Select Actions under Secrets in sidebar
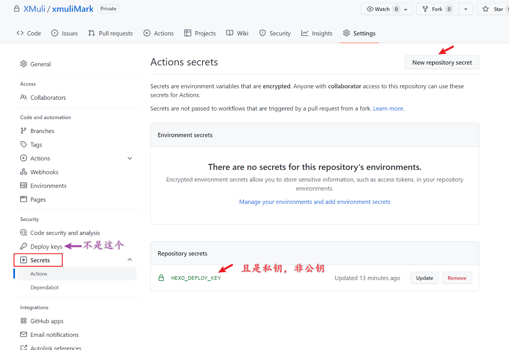Viewport: 509px width, 350px height. [77, 274]
